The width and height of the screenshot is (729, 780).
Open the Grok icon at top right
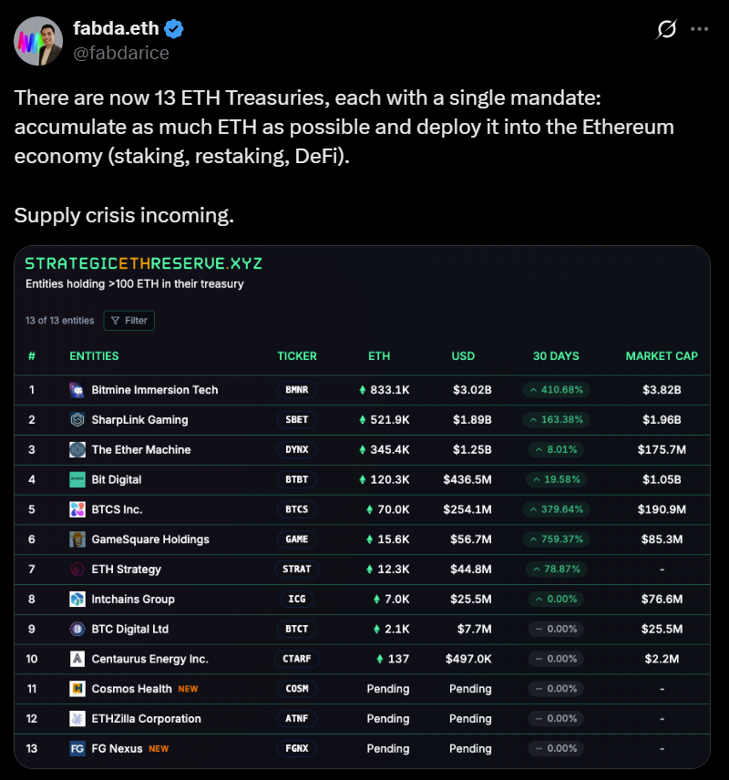pos(666,29)
